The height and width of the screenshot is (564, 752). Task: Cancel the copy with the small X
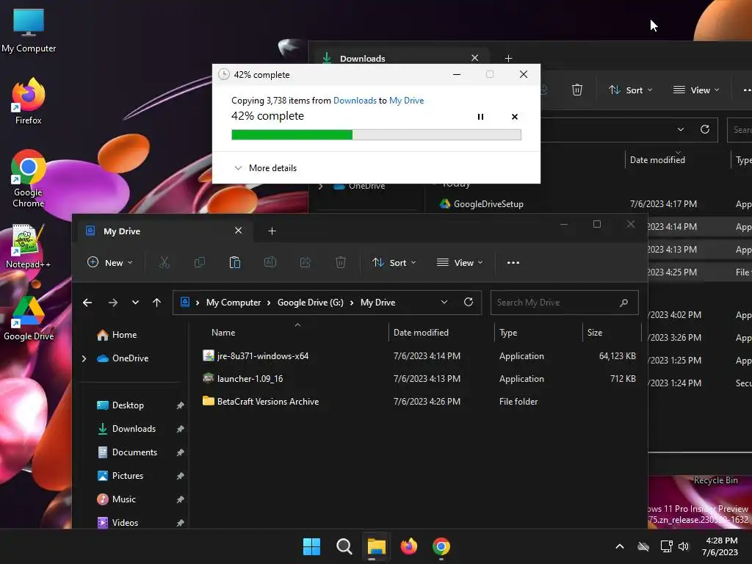coord(515,117)
